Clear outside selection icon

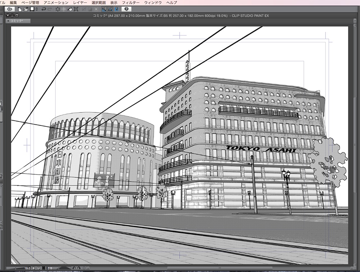[64, 9]
